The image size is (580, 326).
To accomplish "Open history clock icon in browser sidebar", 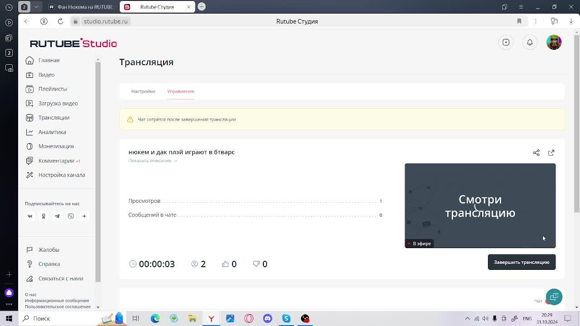I will [x=9, y=7].
